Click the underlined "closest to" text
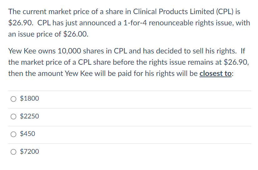 215,73
